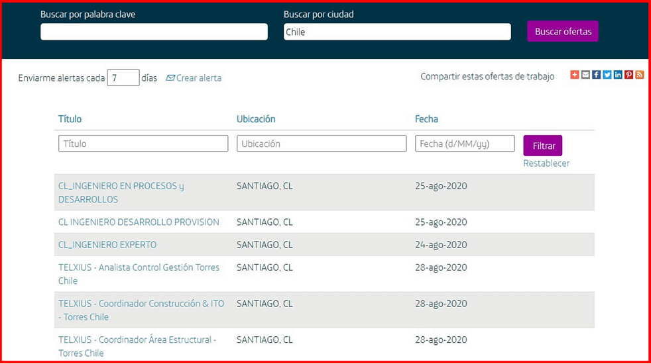Click the alert days number field
The width and height of the screenshot is (651, 364).
pyautogui.click(x=123, y=77)
